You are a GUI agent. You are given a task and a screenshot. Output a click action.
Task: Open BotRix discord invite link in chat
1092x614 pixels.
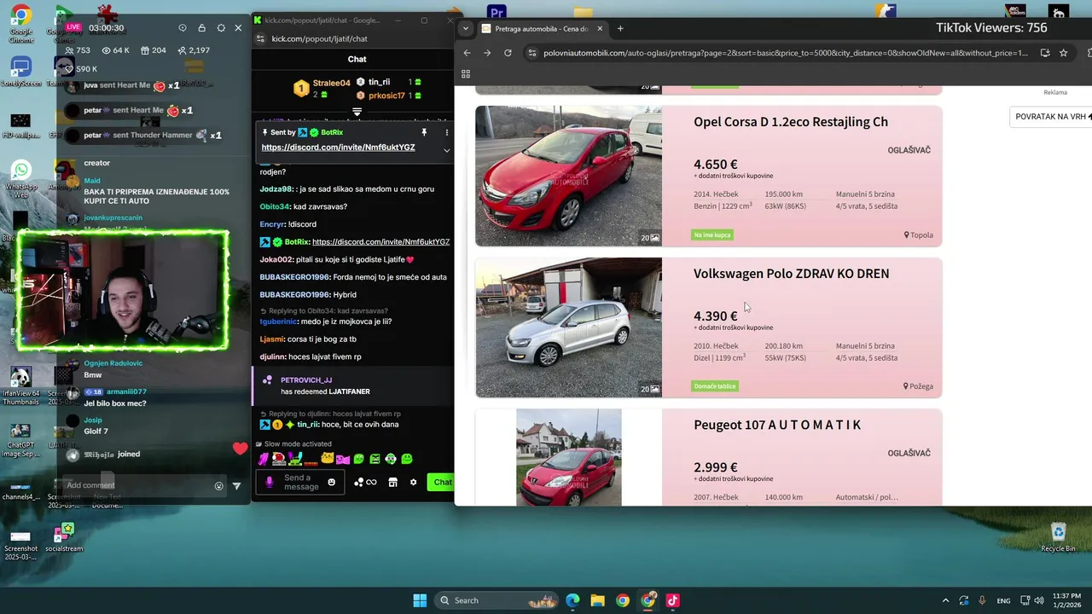[x=380, y=242]
